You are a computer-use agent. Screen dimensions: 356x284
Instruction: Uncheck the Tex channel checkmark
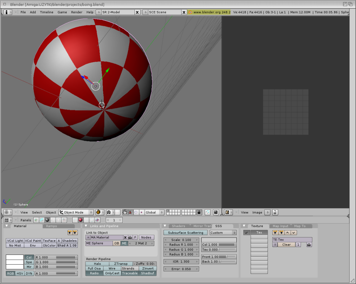point(246,233)
